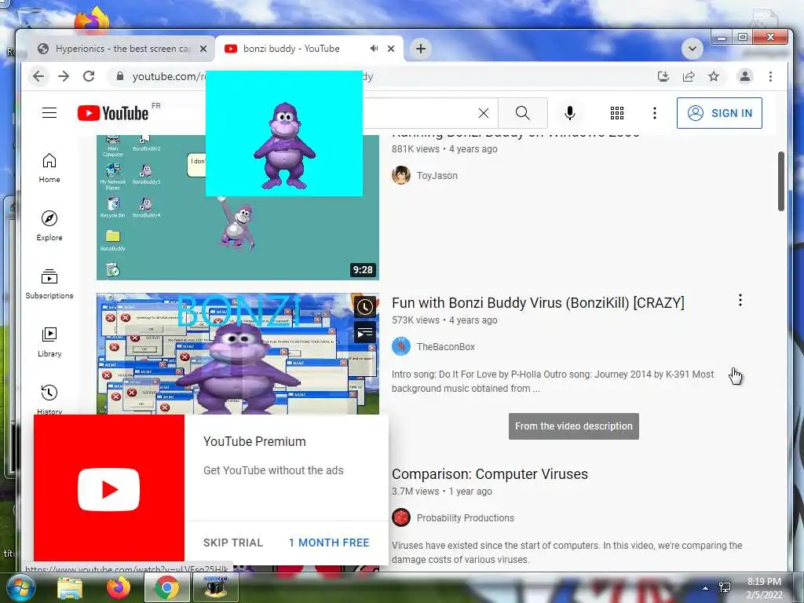This screenshot has height=603, width=804.
Task: Clear the YouTube search box text
Action: pyautogui.click(x=483, y=113)
